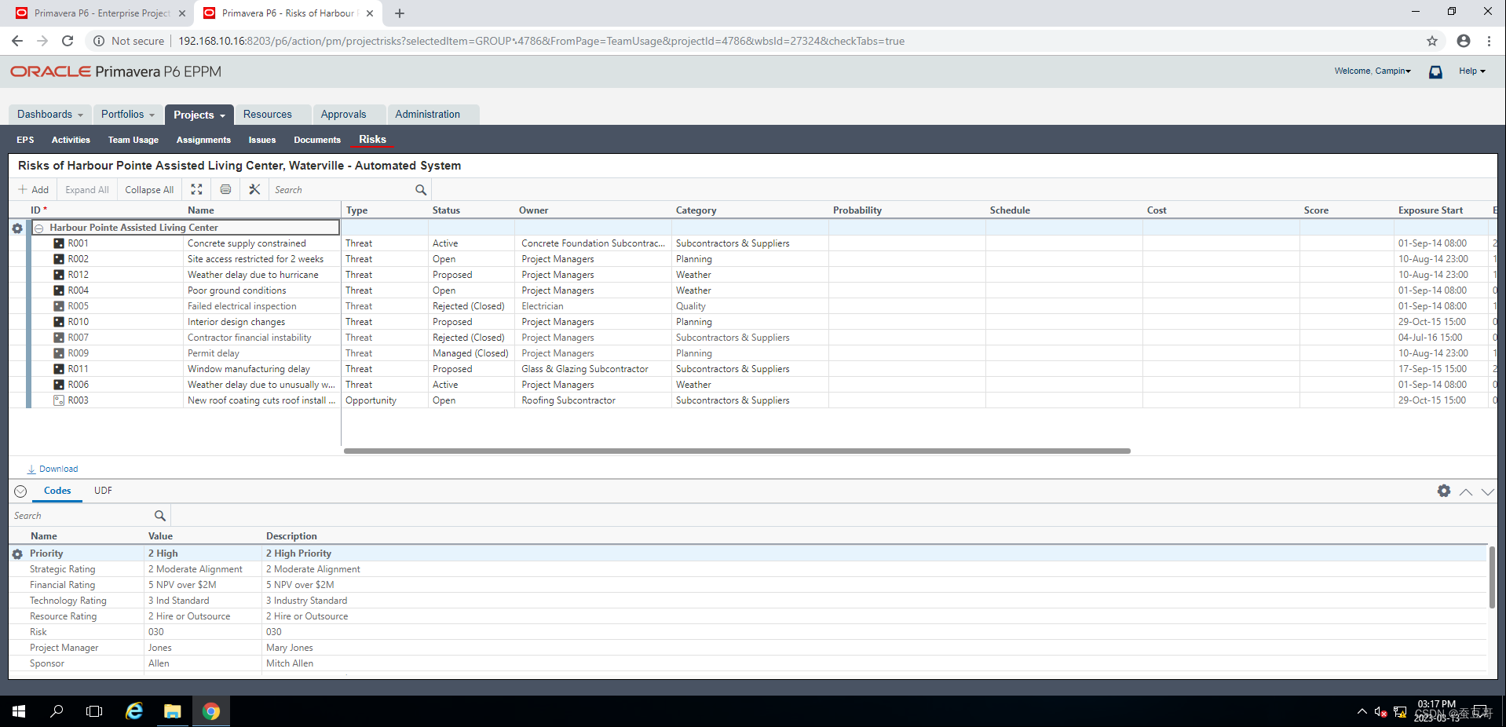
Task: Click the browser address bar URL
Action: pos(541,41)
